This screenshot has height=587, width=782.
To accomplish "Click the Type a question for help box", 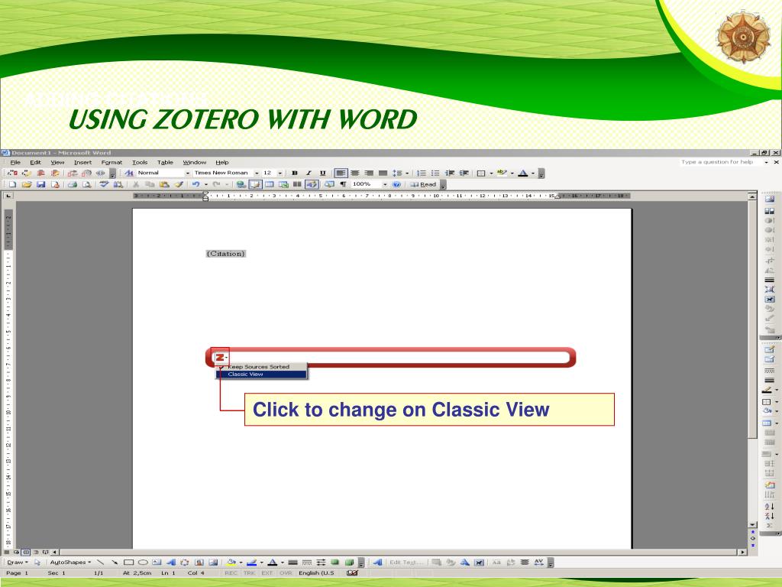I will 720,162.
